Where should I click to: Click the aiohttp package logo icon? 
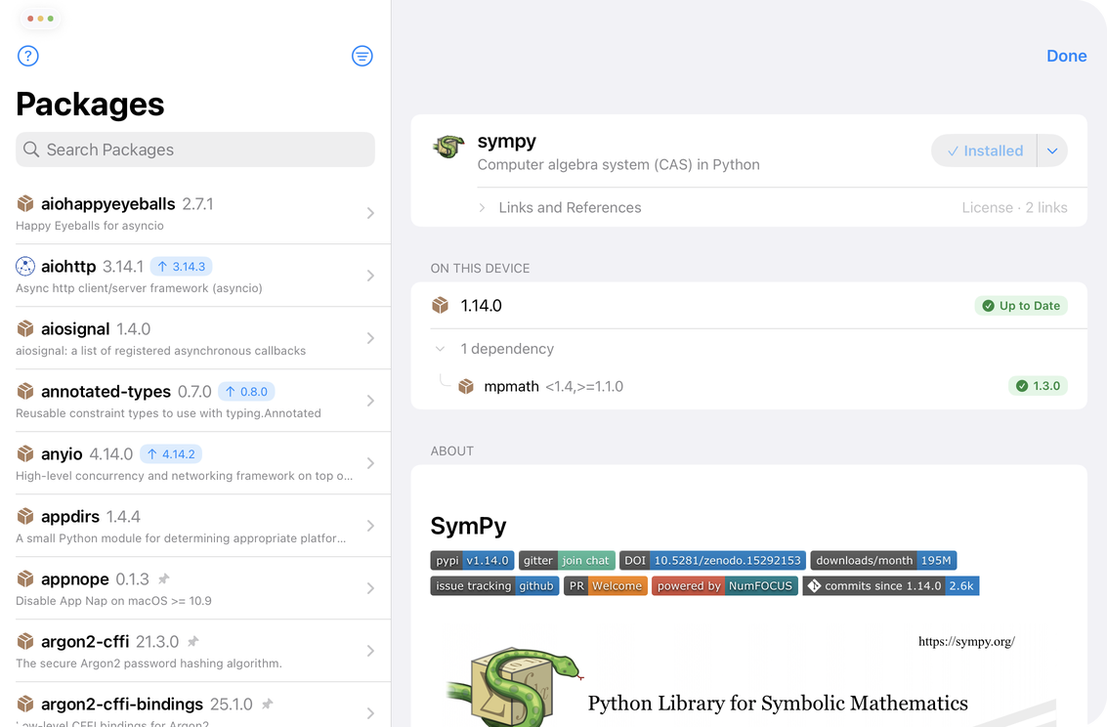[25, 266]
